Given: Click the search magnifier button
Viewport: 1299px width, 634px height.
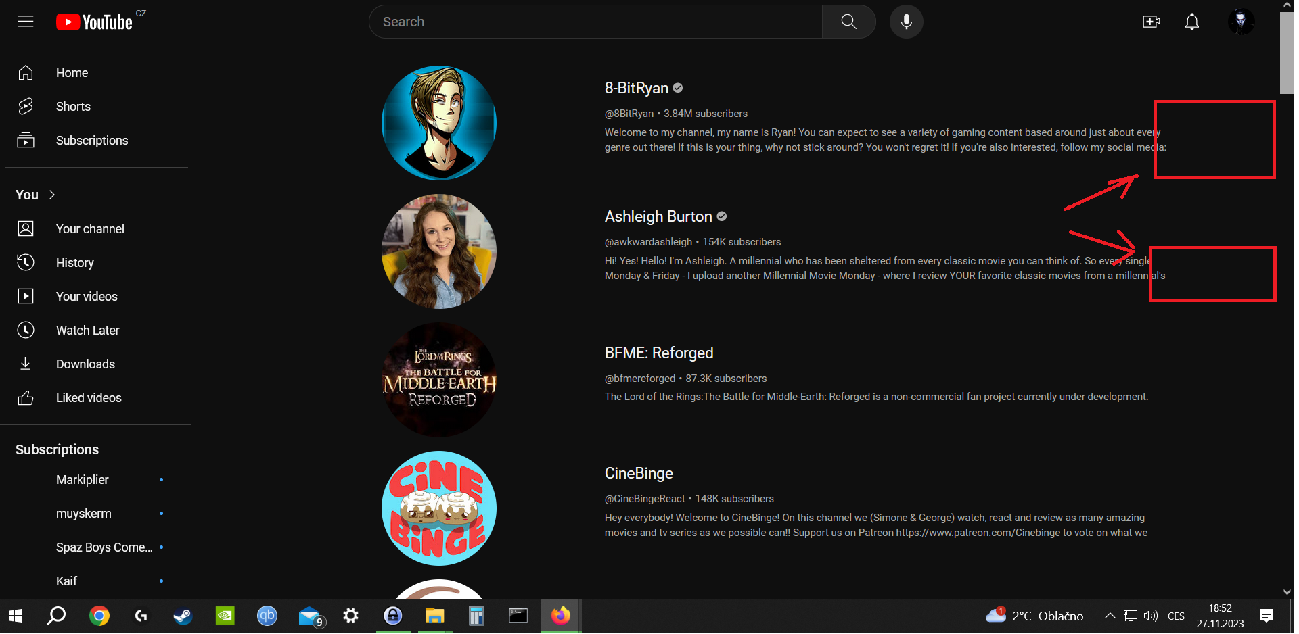Looking at the screenshot, I should pos(848,22).
